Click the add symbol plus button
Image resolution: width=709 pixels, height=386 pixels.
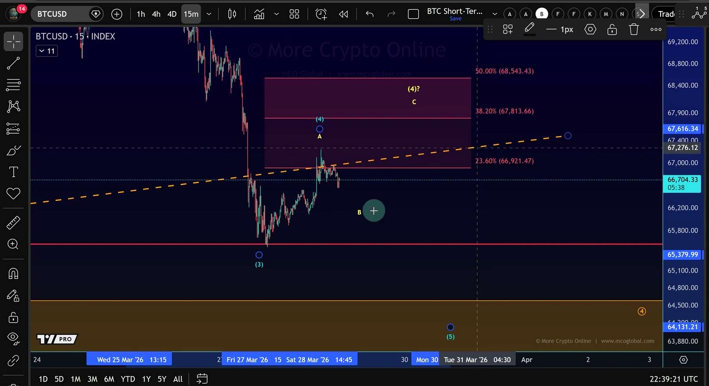(117, 14)
